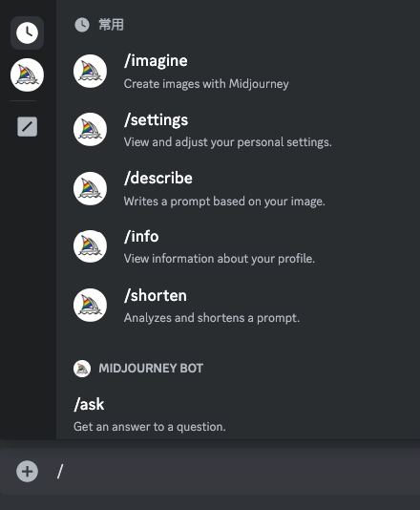
Task: Click the Midjourney avatar beside /imagine
Action: (90, 72)
